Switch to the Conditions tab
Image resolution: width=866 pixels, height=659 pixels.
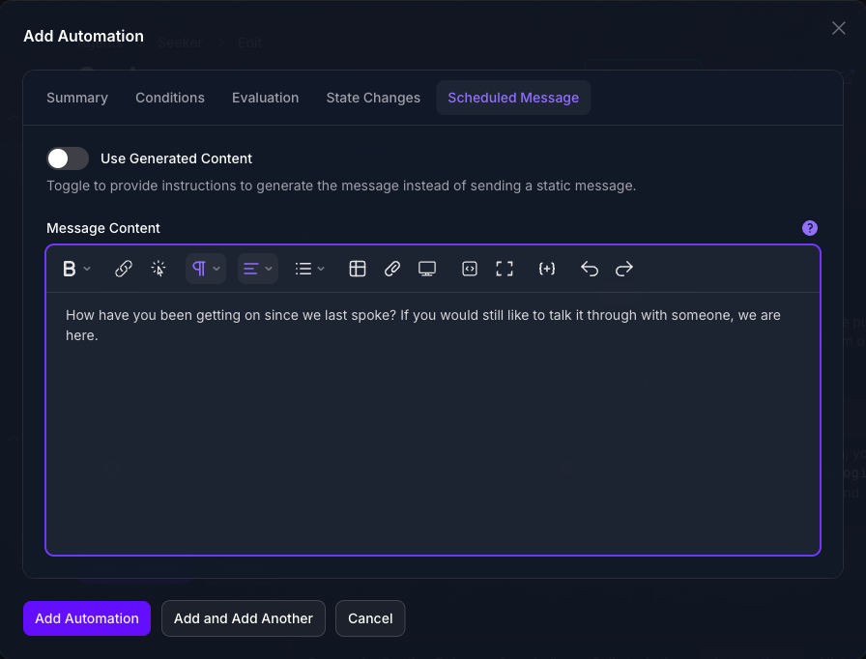170,98
